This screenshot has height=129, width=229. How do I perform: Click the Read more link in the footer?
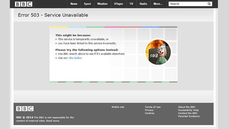click(53, 121)
